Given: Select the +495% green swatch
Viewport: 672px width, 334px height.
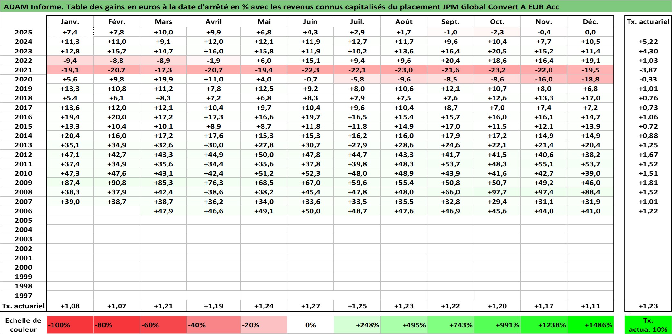Looking at the screenshot, I should (x=404, y=325).
